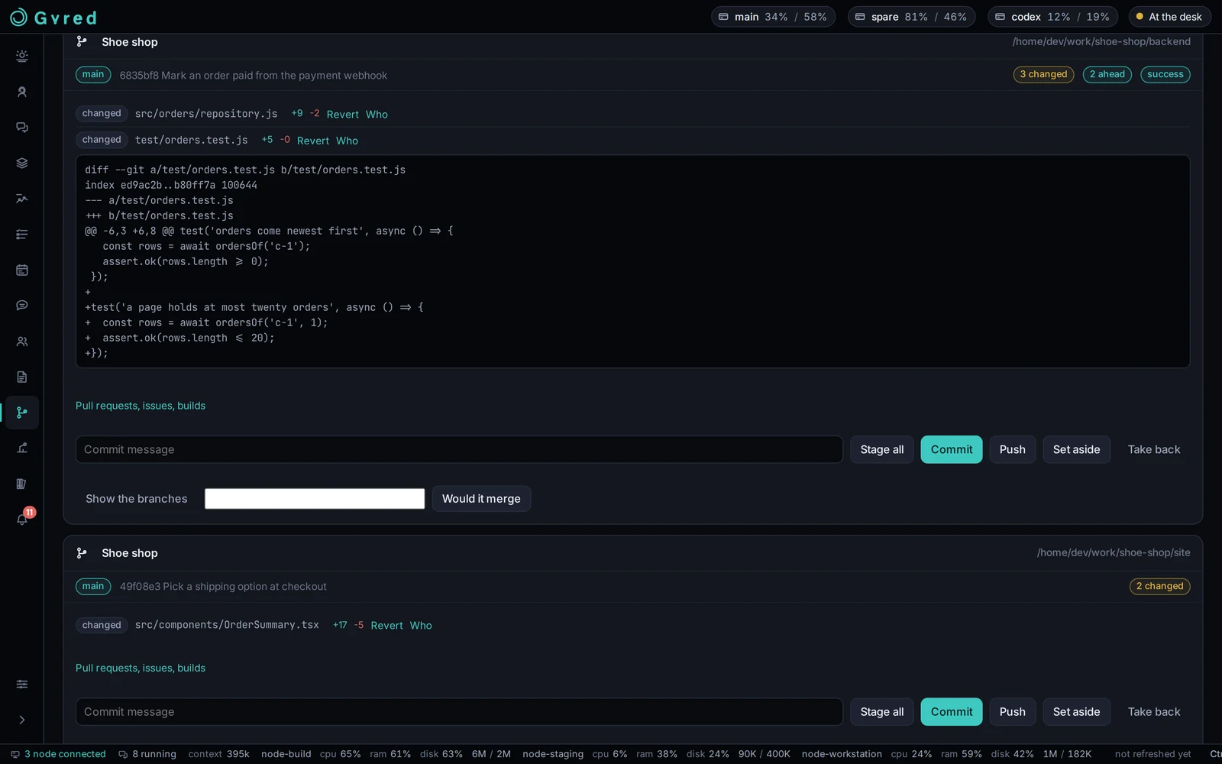Viewport: 1222px width, 764px height.
Task: Click Set aside in backend repo
Action: point(1077,449)
